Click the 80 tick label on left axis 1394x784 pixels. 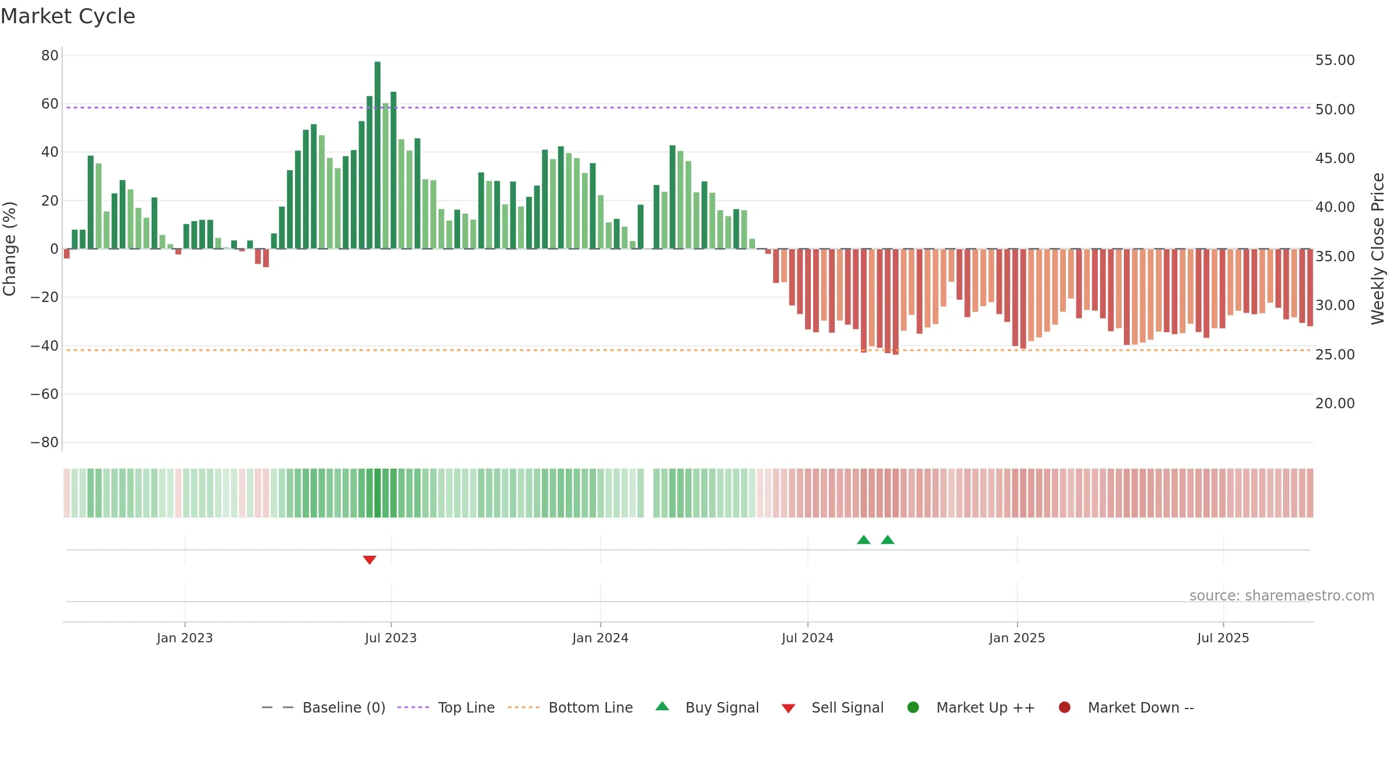(x=50, y=55)
